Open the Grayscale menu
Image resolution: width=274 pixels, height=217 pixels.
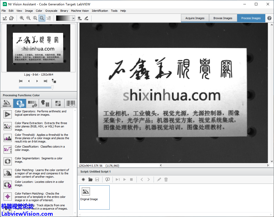point(51,11)
